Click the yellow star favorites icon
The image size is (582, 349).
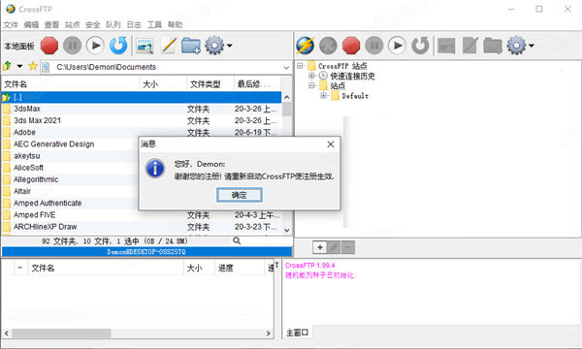pos(33,66)
